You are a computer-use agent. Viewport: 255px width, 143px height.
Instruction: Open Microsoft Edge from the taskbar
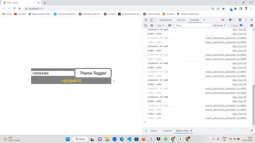[x=122, y=139]
